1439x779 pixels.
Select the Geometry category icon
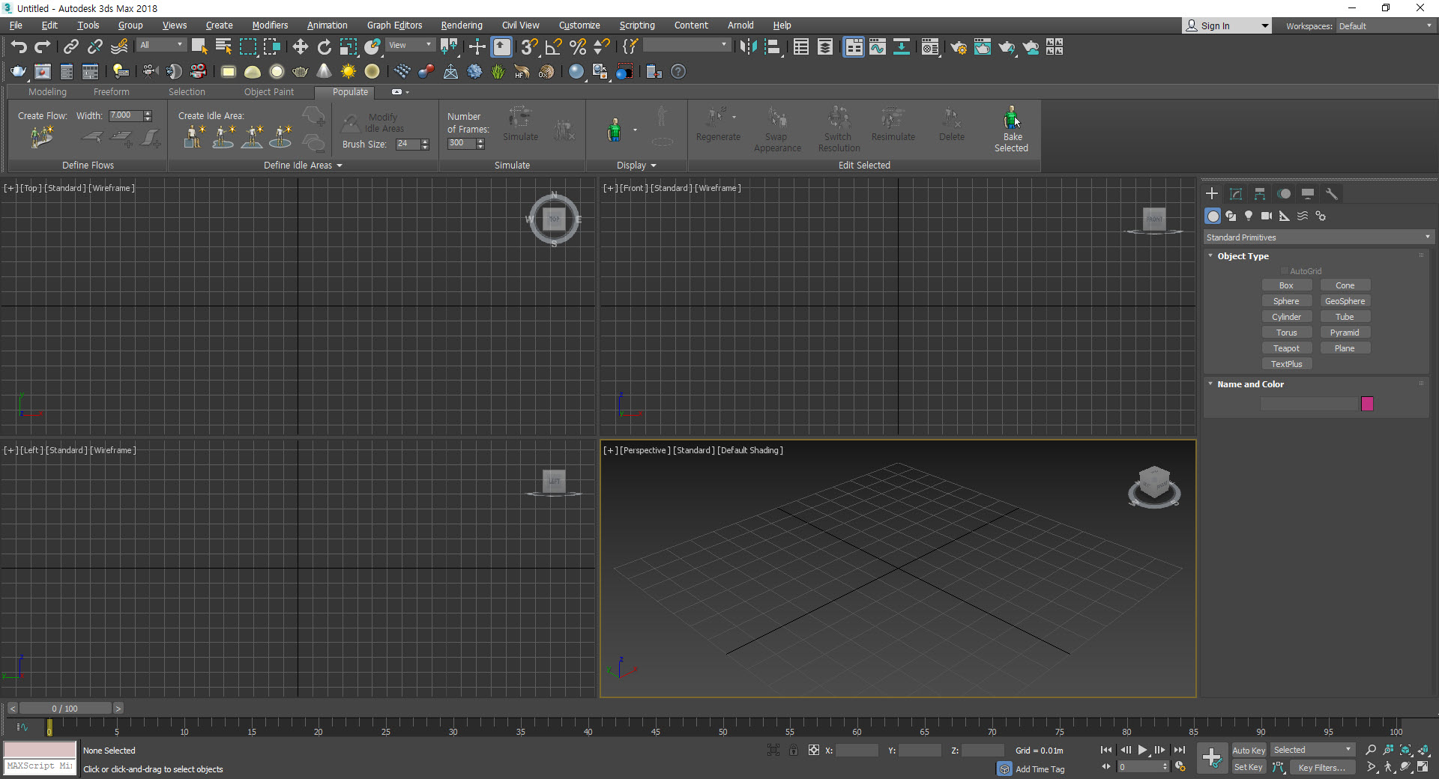[1213, 216]
